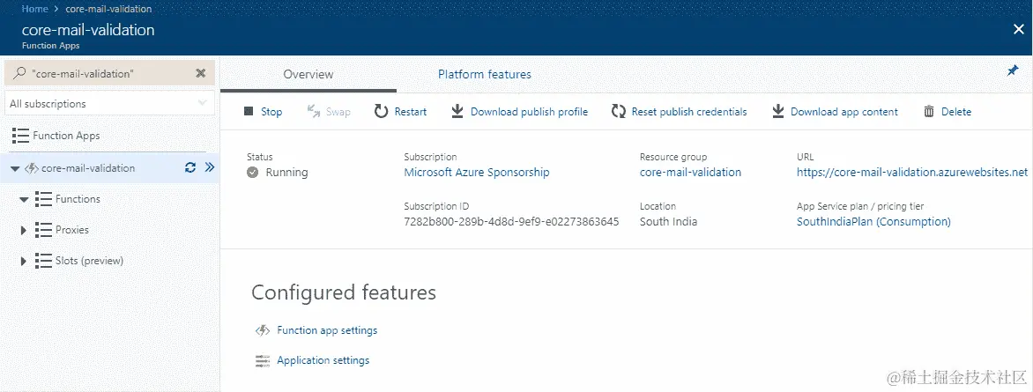Select Functions in the tree

coord(78,199)
